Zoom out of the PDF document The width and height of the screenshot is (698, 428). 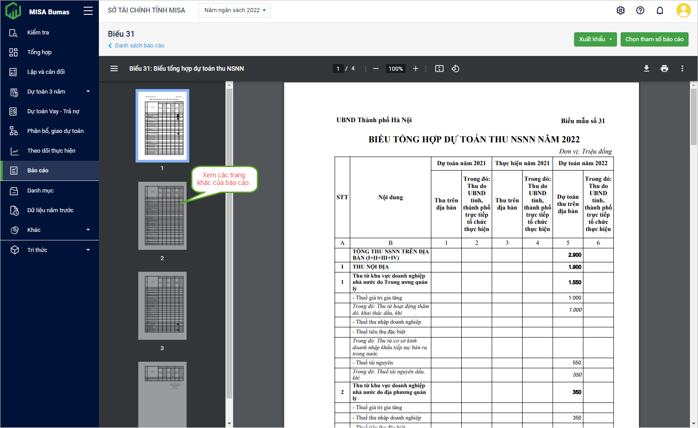375,68
